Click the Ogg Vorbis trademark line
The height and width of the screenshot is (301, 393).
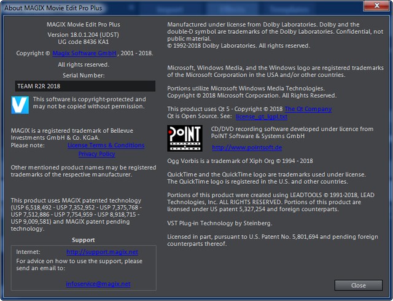tap(240, 161)
